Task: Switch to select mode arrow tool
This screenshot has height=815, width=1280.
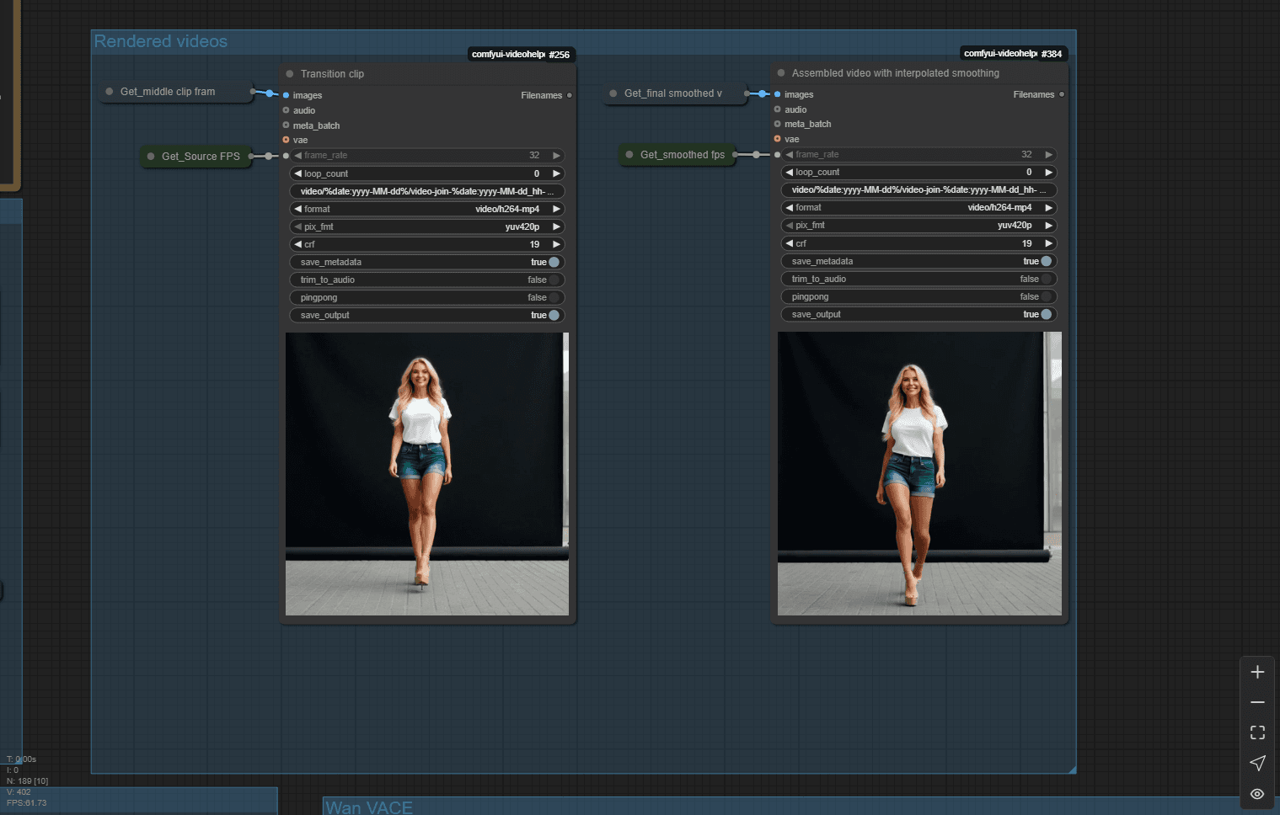Action: [x=1257, y=763]
